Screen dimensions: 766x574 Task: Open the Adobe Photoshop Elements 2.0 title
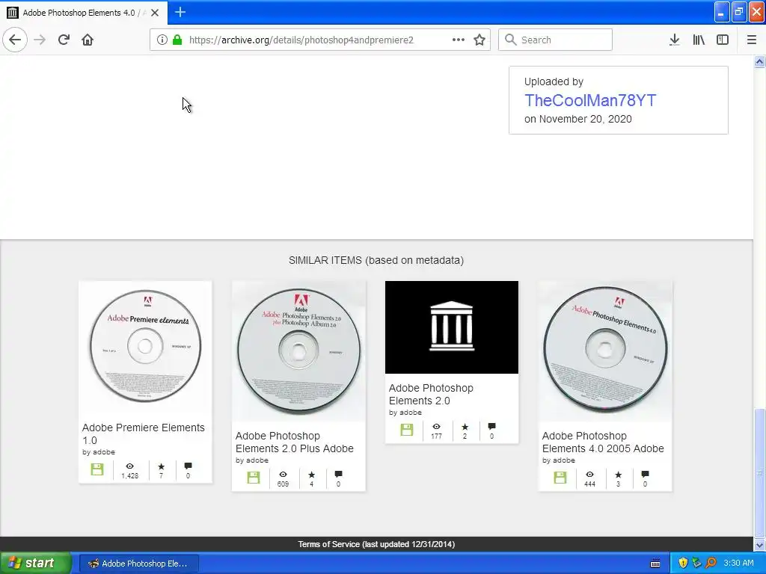tap(431, 394)
